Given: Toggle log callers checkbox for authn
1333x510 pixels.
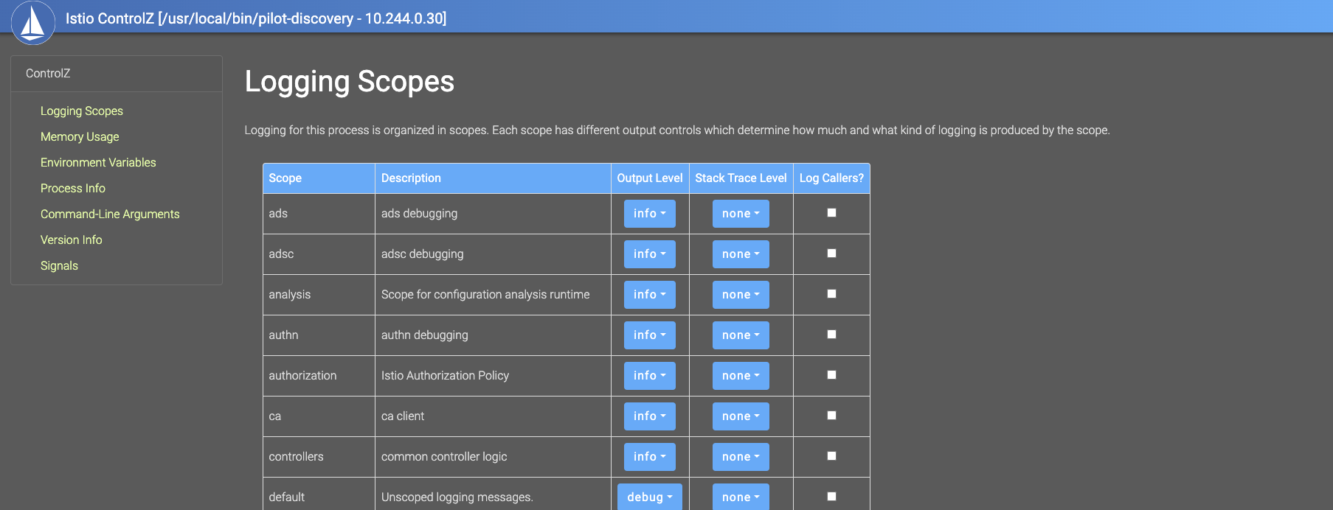Looking at the screenshot, I should [831, 335].
